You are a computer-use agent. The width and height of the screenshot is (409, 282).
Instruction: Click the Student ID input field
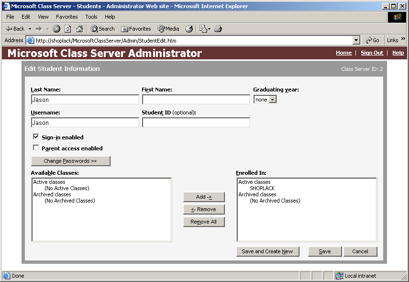coord(196,123)
